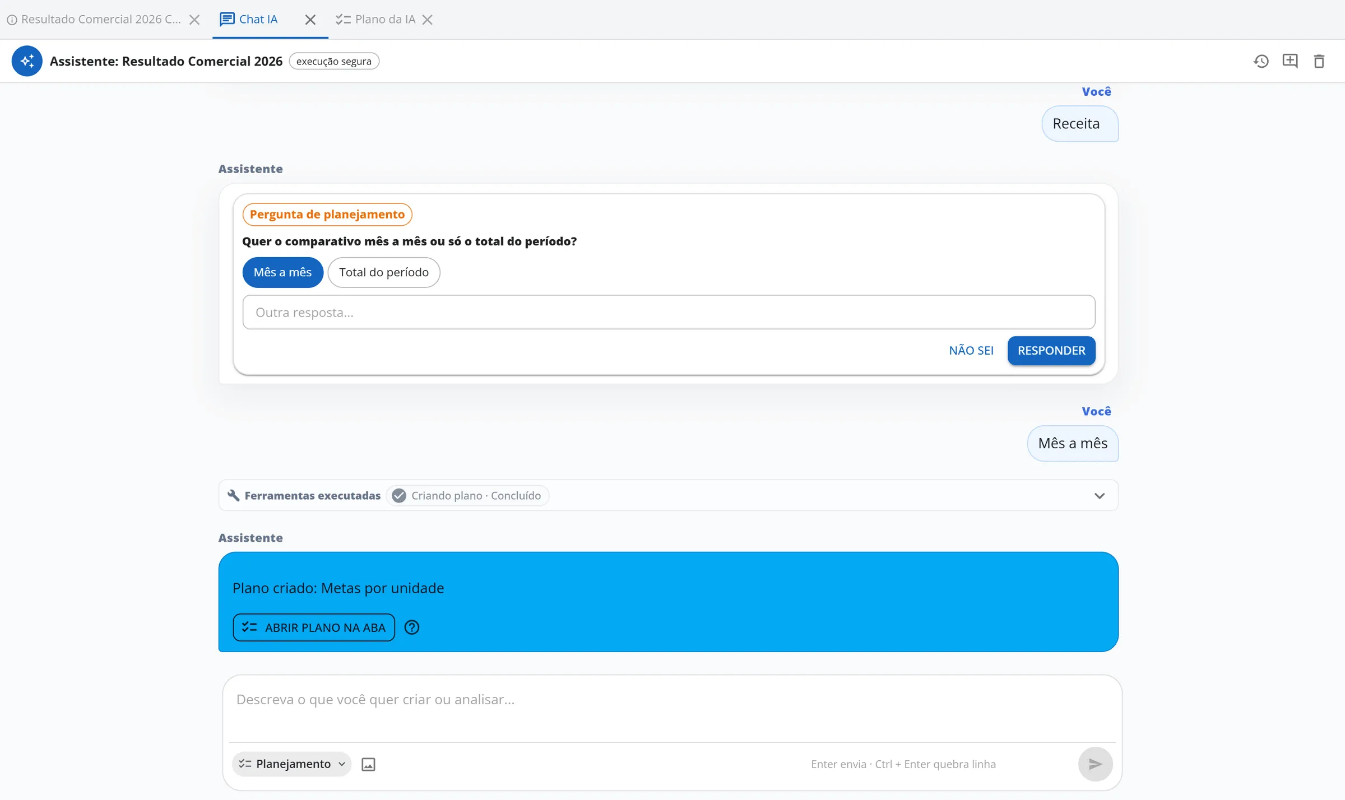Send message with the arrow button
Screen dimensions: 1345x800
point(1095,764)
